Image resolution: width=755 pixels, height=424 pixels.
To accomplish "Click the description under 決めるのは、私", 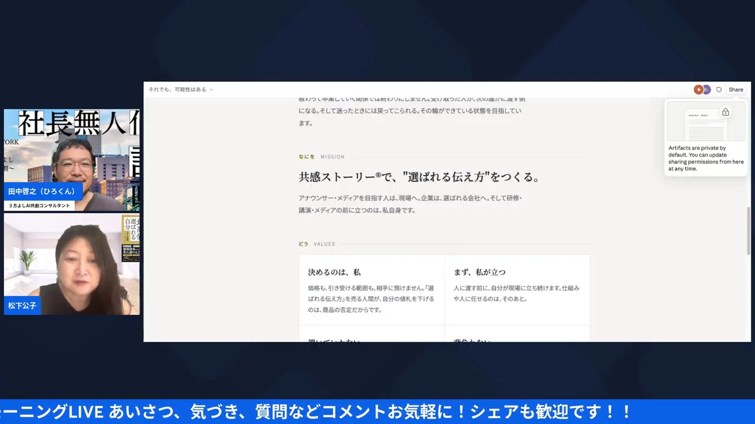I will [x=371, y=299].
